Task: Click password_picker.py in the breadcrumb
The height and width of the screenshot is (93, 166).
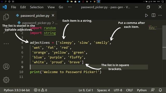Action: [36, 23]
